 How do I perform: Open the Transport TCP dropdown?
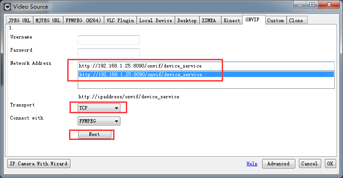(99, 108)
